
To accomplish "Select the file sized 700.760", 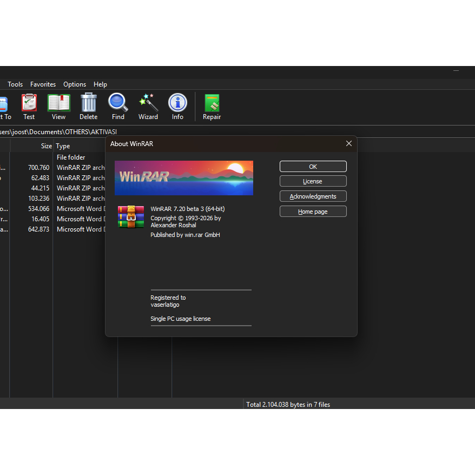I will (52, 168).
